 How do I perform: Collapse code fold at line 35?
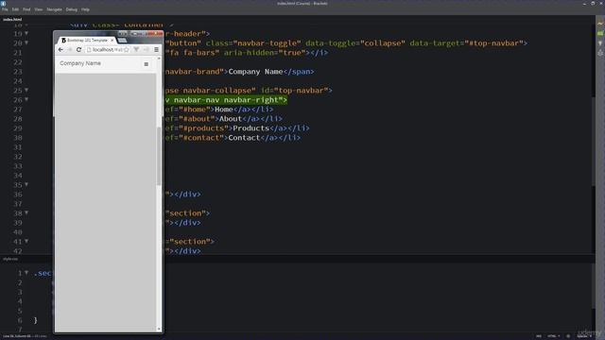point(26,185)
